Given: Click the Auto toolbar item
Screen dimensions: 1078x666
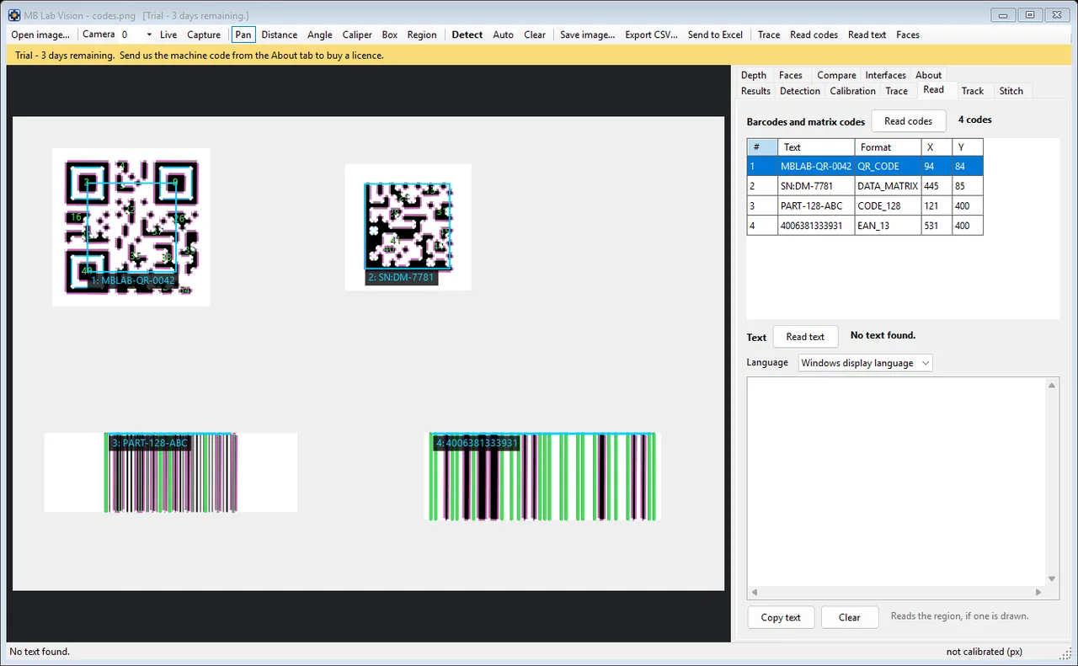Looking at the screenshot, I should click(504, 35).
